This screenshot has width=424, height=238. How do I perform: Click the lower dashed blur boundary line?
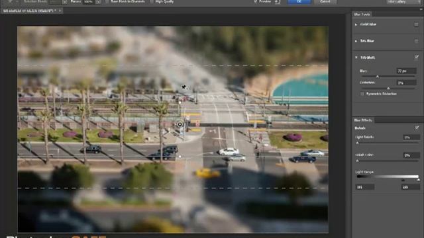[x=173, y=188]
